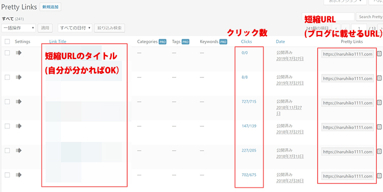Open the すべての日付 date filter dropdown
This screenshot has height=192, width=383.
click(x=75, y=28)
